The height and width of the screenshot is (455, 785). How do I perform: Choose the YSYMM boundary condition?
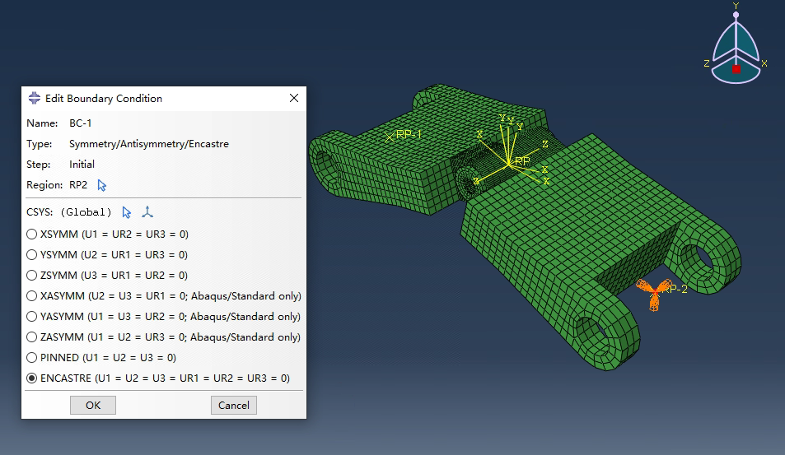point(32,254)
